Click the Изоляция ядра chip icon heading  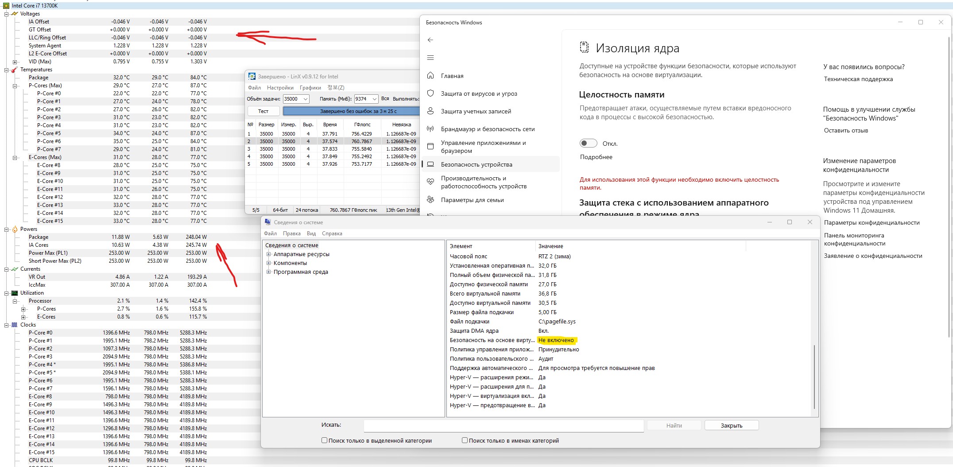tap(584, 47)
